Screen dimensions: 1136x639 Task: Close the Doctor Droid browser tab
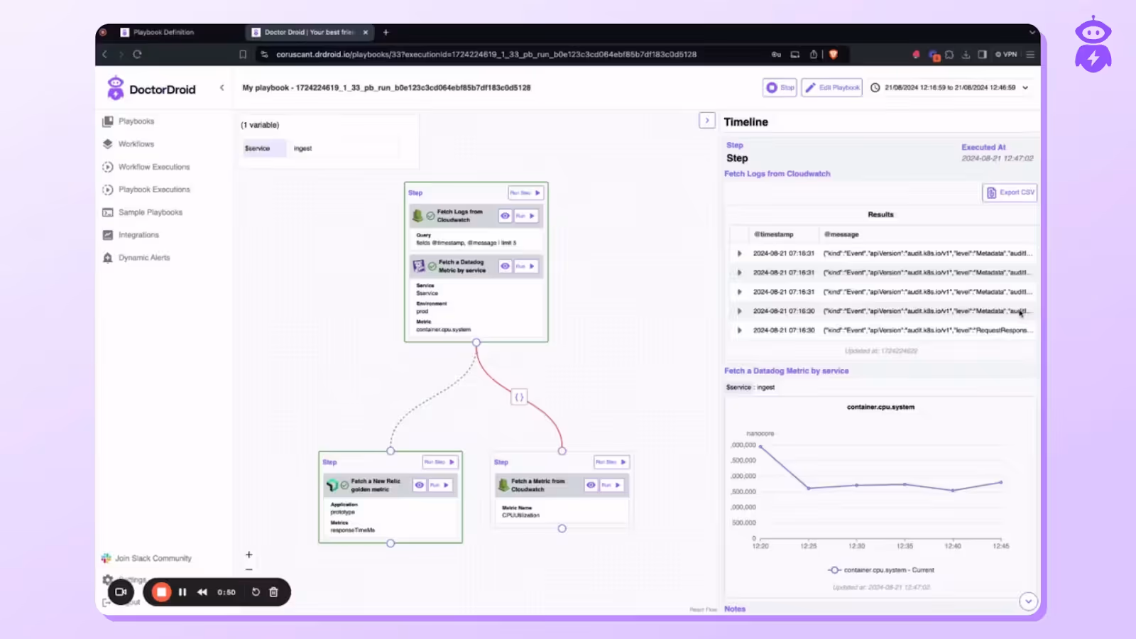tap(366, 32)
